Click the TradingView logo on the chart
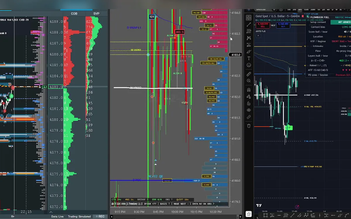351x219 pixels. tap(259, 206)
